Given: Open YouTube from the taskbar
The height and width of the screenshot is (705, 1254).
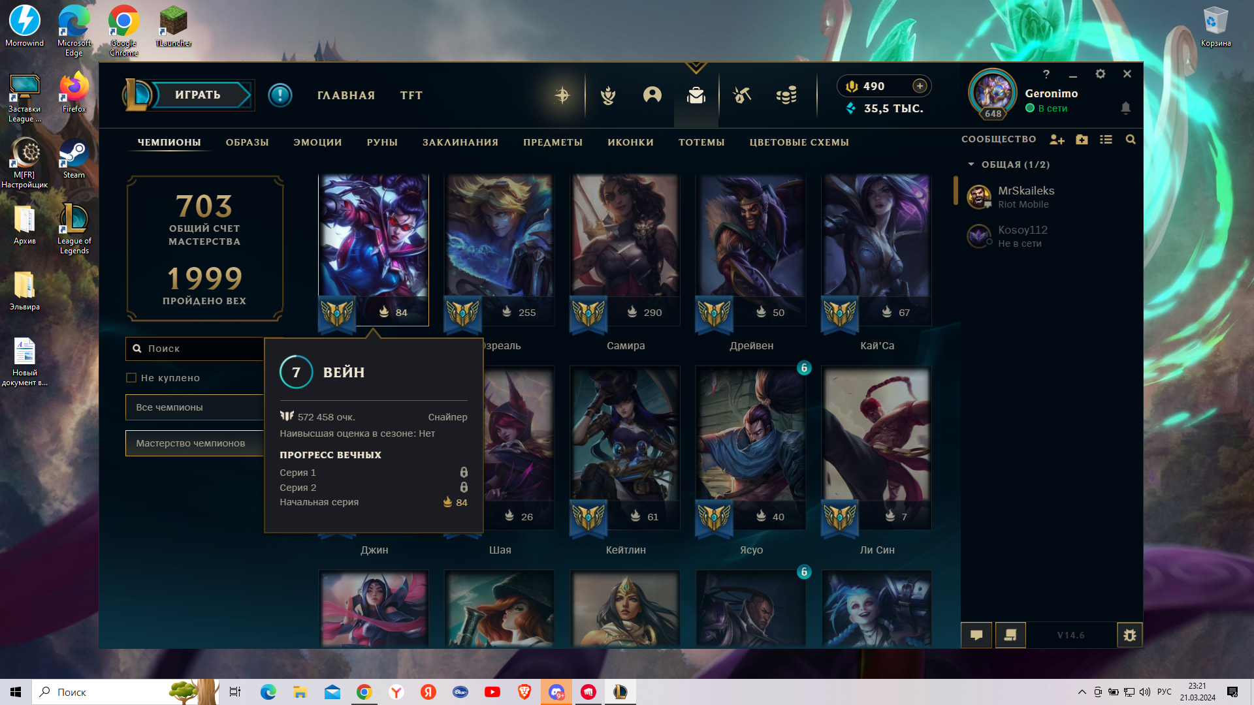Looking at the screenshot, I should click(492, 692).
